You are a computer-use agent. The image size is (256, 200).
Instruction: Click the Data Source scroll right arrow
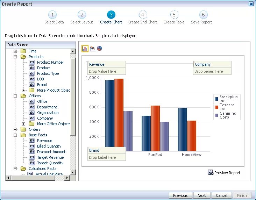click(x=67, y=178)
